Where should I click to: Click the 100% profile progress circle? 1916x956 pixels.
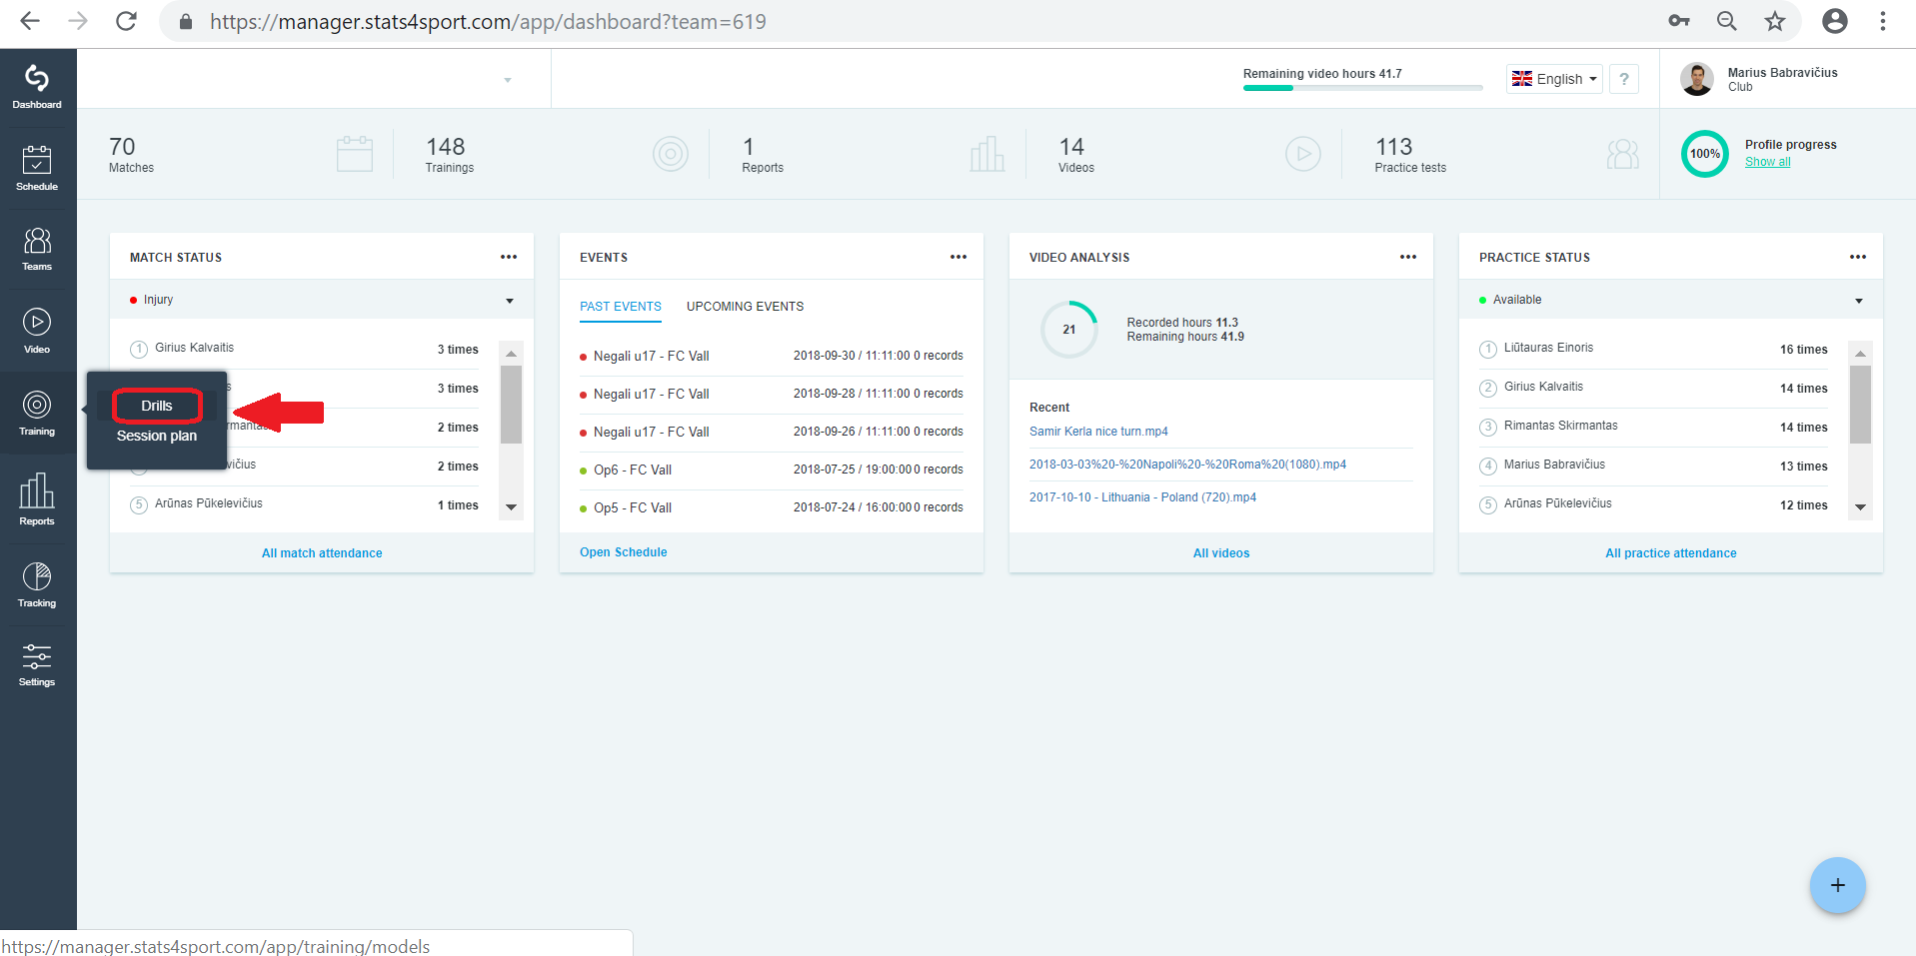coord(1705,154)
